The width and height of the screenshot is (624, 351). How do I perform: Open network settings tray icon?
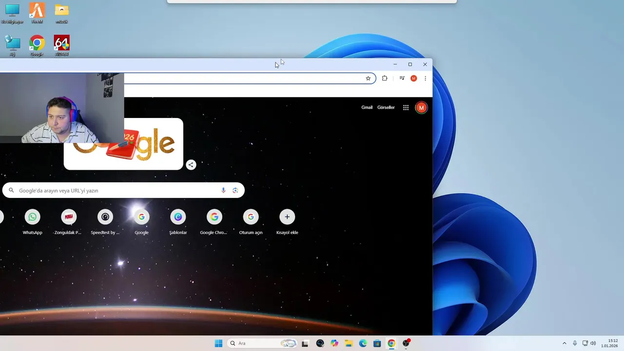(585, 343)
